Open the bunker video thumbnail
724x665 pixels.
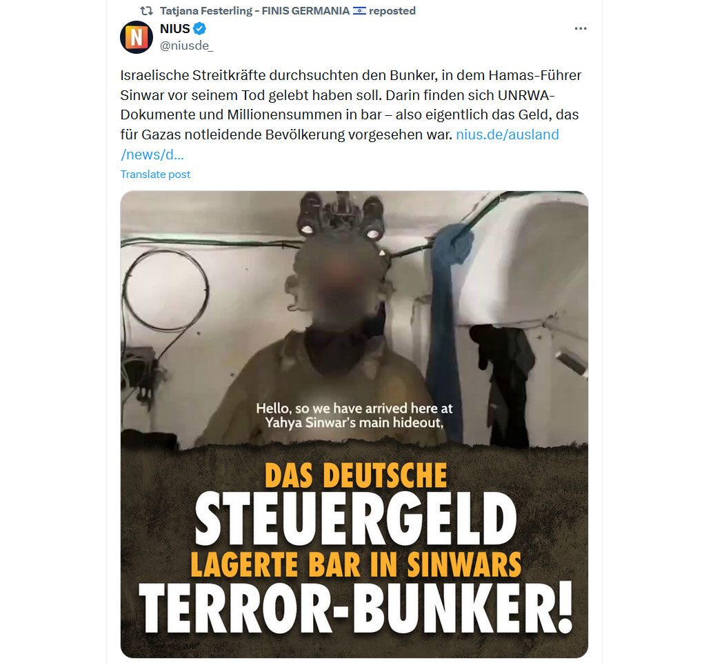pos(354,424)
